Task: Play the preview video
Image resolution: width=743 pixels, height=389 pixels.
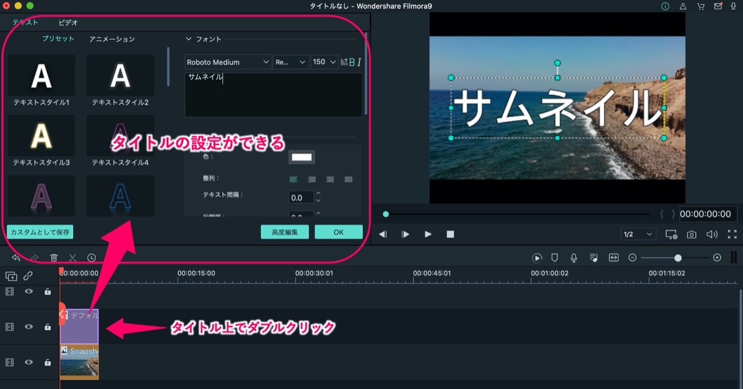Action: [x=428, y=234]
